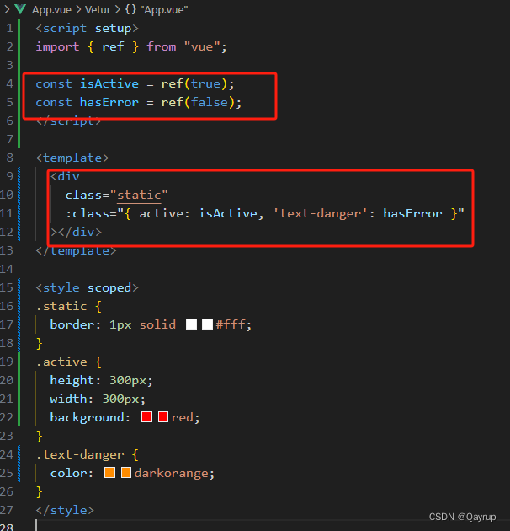The height and width of the screenshot is (531, 510).
Task: Click the Vue file icon in breadcrumb
Action: click(20, 9)
